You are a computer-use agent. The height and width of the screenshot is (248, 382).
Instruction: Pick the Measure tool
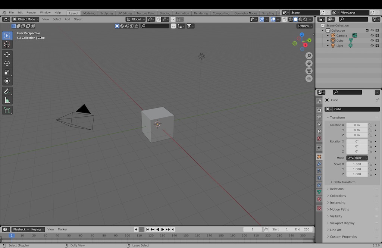pos(7,100)
